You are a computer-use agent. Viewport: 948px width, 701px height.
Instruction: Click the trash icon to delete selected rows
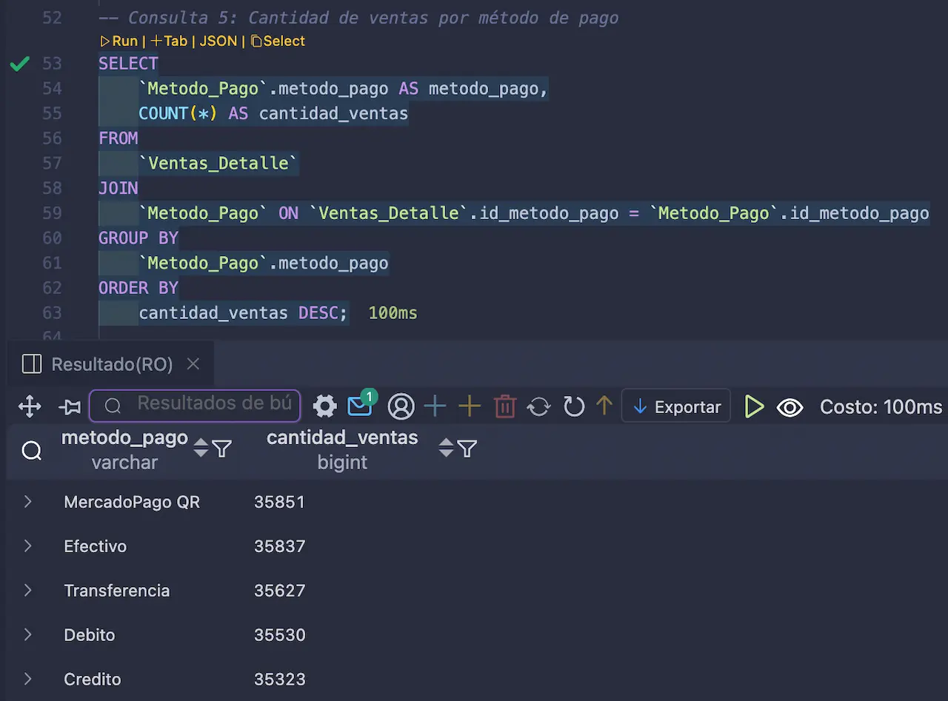point(504,406)
